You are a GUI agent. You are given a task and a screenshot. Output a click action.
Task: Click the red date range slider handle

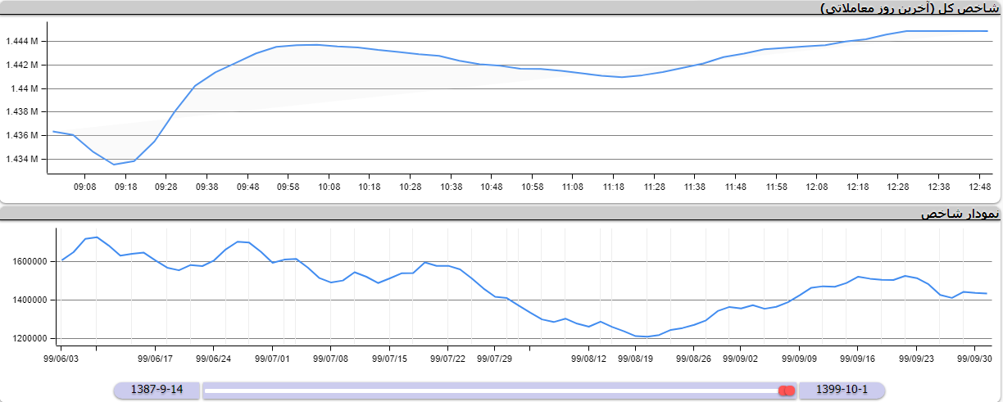pyautogui.click(x=787, y=391)
